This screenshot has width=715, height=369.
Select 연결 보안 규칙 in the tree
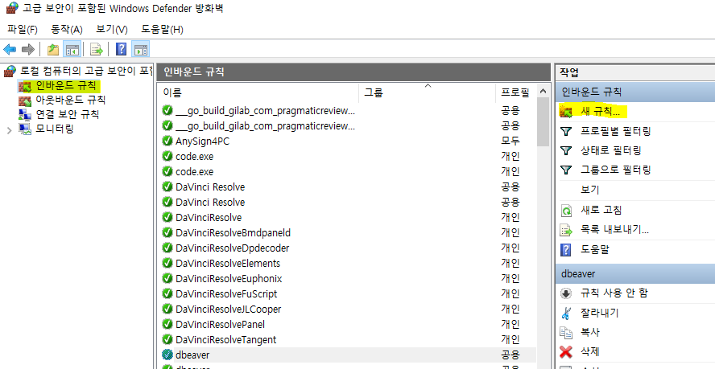(x=67, y=114)
